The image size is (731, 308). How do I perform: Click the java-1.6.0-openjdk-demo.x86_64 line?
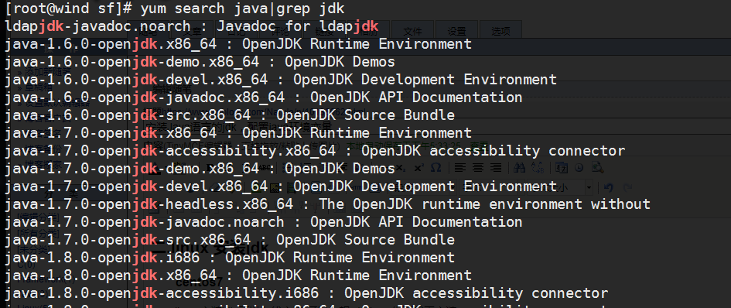click(x=200, y=62)
